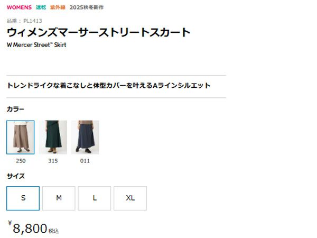317x238 pixels.
Task: Click the color code label 315
Action: (x=53, y=161)
